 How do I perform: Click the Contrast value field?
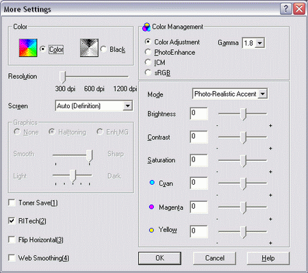coord(198,137)
